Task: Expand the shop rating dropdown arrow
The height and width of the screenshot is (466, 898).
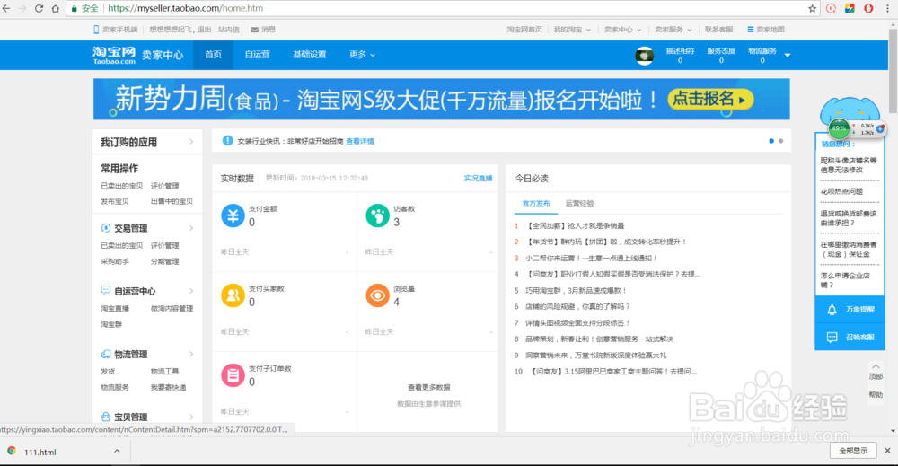Action: [x=788, y=56]
